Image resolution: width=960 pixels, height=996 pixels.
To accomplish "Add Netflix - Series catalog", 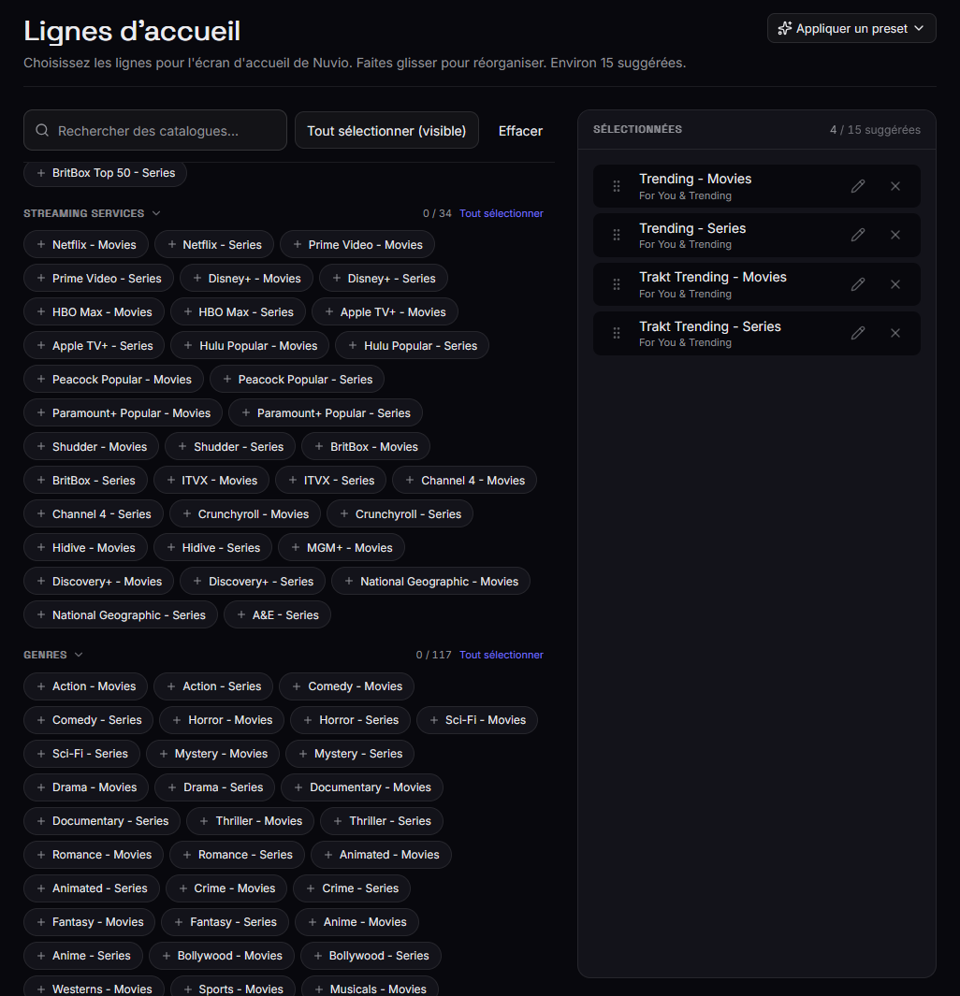I will coord(214,244).
